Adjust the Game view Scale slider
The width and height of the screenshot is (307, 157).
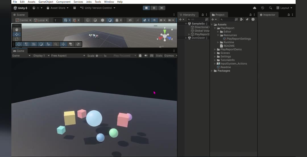99,56
